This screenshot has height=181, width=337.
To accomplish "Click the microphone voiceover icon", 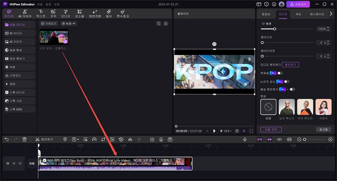I will click(245, 139).
